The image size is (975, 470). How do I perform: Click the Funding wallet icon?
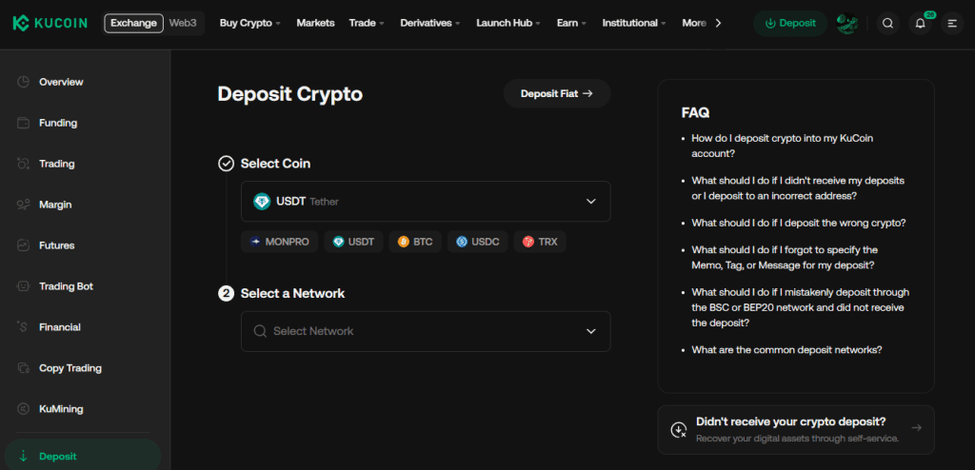[x=23, y=123]
